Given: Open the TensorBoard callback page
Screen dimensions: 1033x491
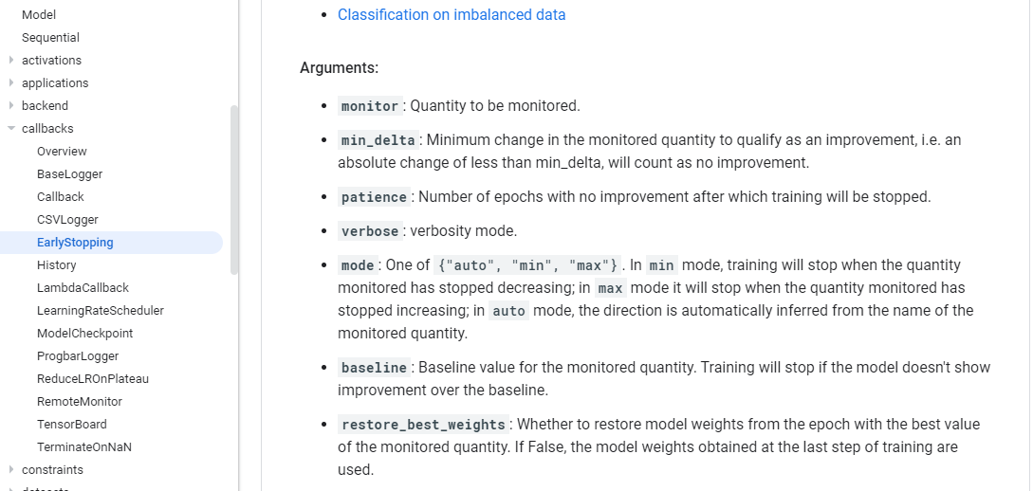Looking at the screenshot, I should coord(72,425).
